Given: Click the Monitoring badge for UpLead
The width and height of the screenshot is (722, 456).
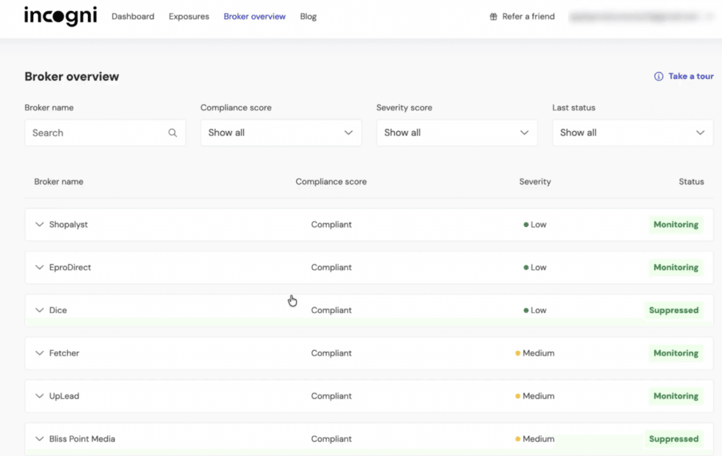Looking at the screenshot, I should [676, 395].
